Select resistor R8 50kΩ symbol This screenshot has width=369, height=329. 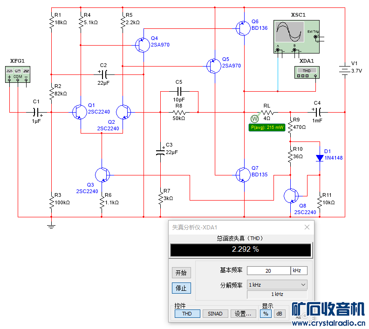[179, 112]
